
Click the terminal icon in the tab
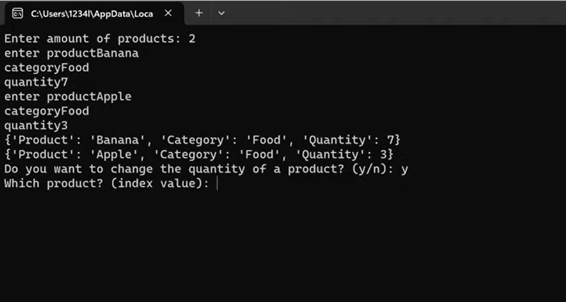[x=18, y=13]
